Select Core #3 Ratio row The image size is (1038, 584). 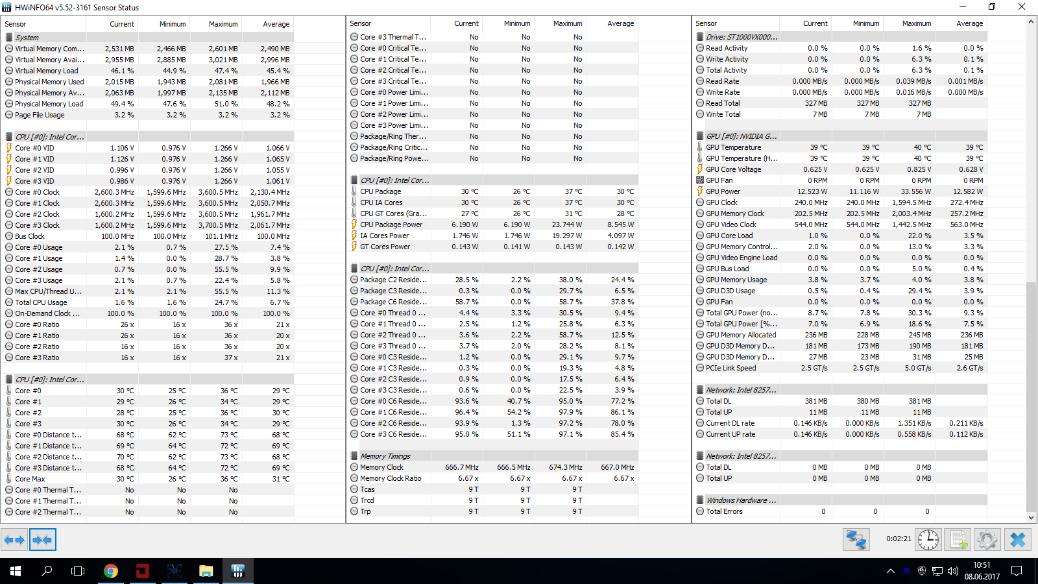[147, 358]
